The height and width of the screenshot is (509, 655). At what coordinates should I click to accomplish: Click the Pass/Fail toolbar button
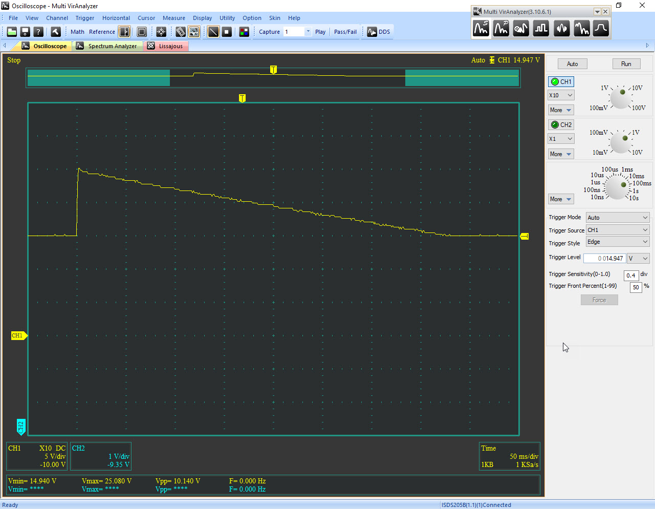pos(345,32)
